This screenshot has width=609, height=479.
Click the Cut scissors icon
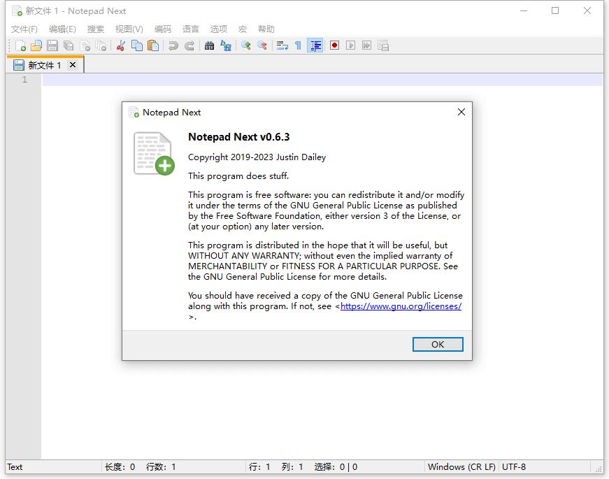click(x=121, y=46)
